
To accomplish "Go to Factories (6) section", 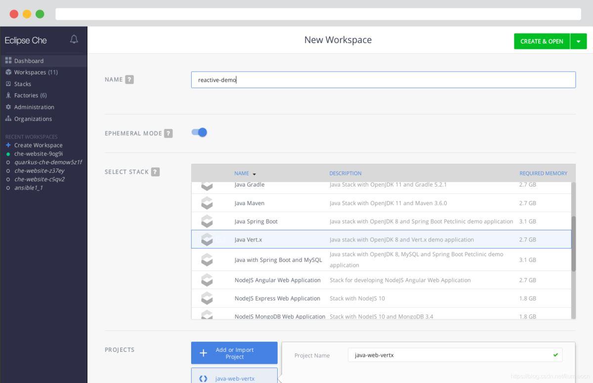I will point(30,95).
